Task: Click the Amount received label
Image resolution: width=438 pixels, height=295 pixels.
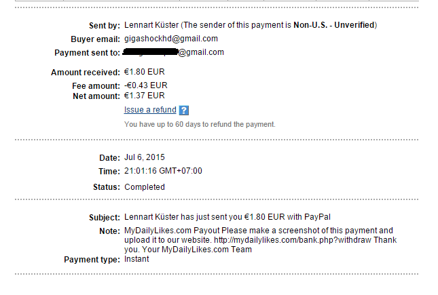Action: pyautogui.click(x=86, y=73)
